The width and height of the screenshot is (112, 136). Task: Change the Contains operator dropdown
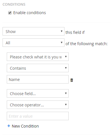point(38,68)
